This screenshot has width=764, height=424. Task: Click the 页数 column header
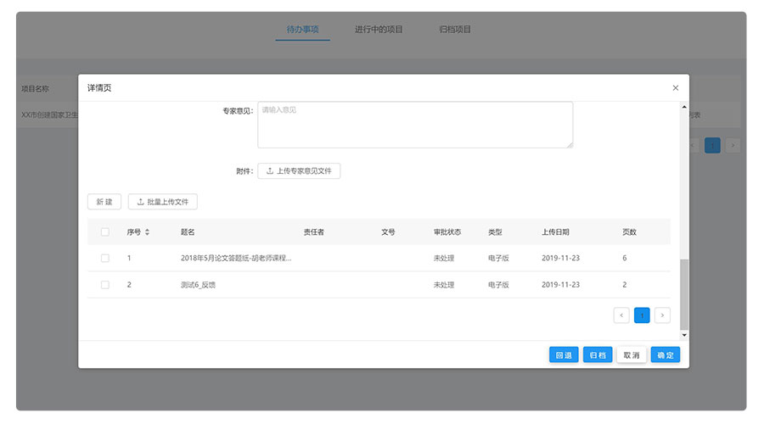pos(629,232)
